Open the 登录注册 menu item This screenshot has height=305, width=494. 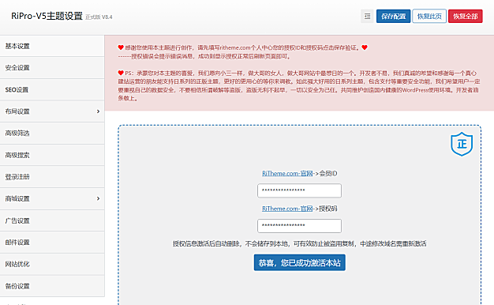point(52,177)
